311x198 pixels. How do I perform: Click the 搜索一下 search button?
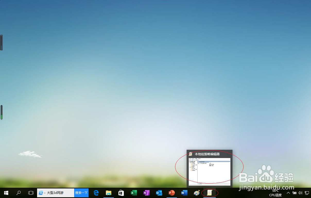[81, 193]
